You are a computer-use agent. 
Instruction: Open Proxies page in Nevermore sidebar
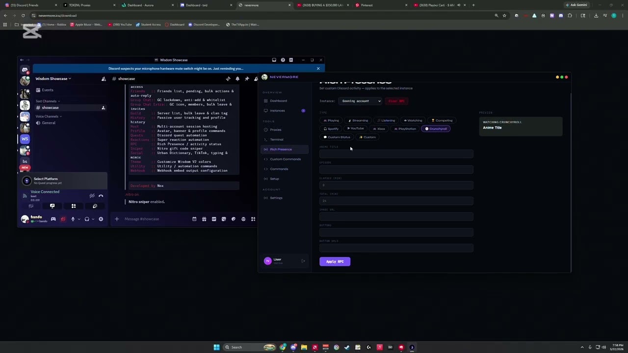[x=285, y=130]
